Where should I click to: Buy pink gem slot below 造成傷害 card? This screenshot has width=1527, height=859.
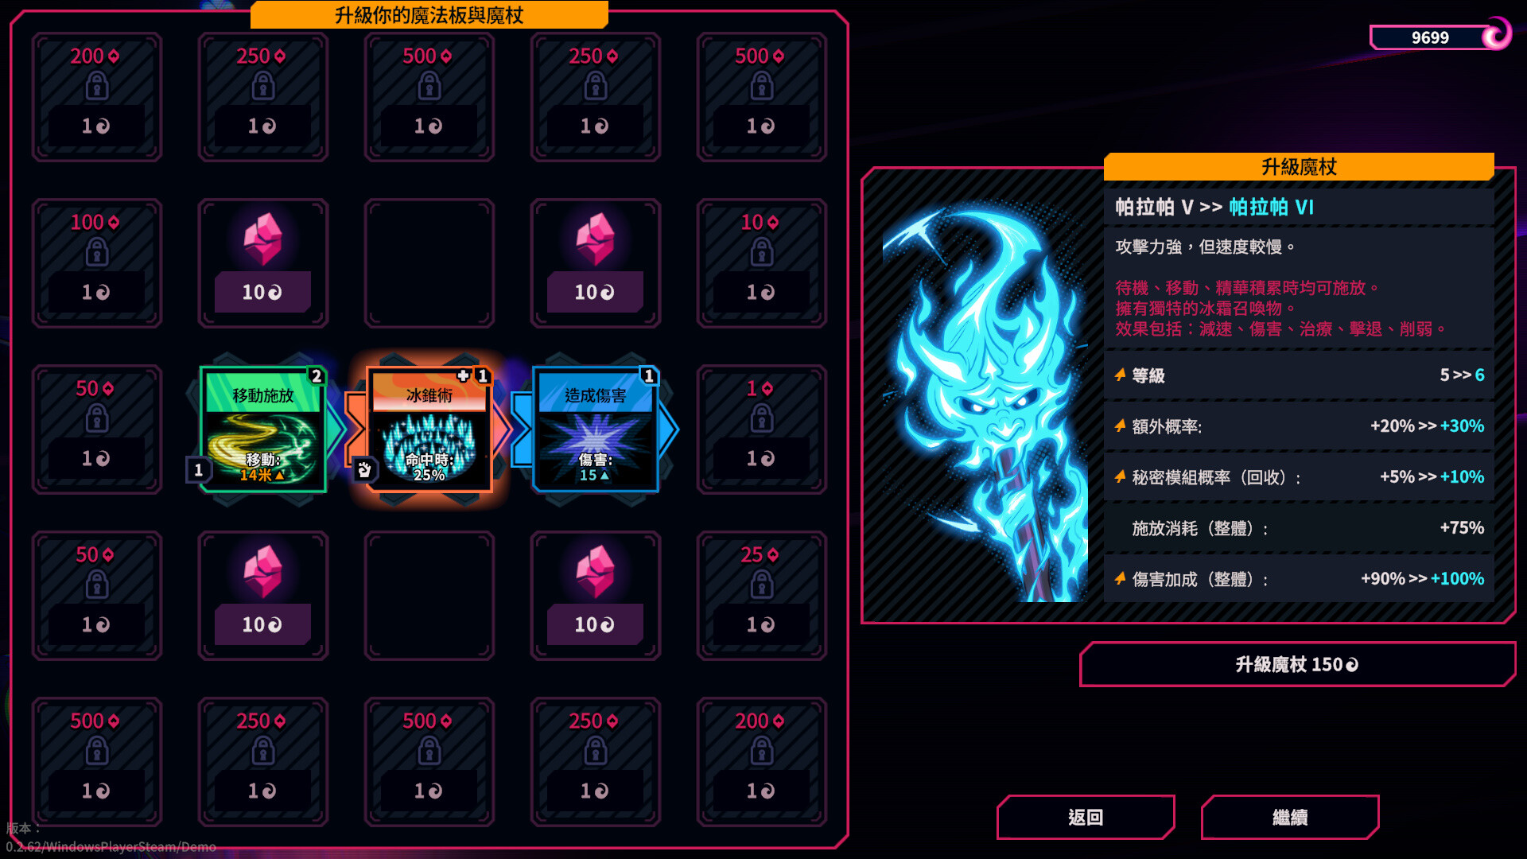[596, 596]
